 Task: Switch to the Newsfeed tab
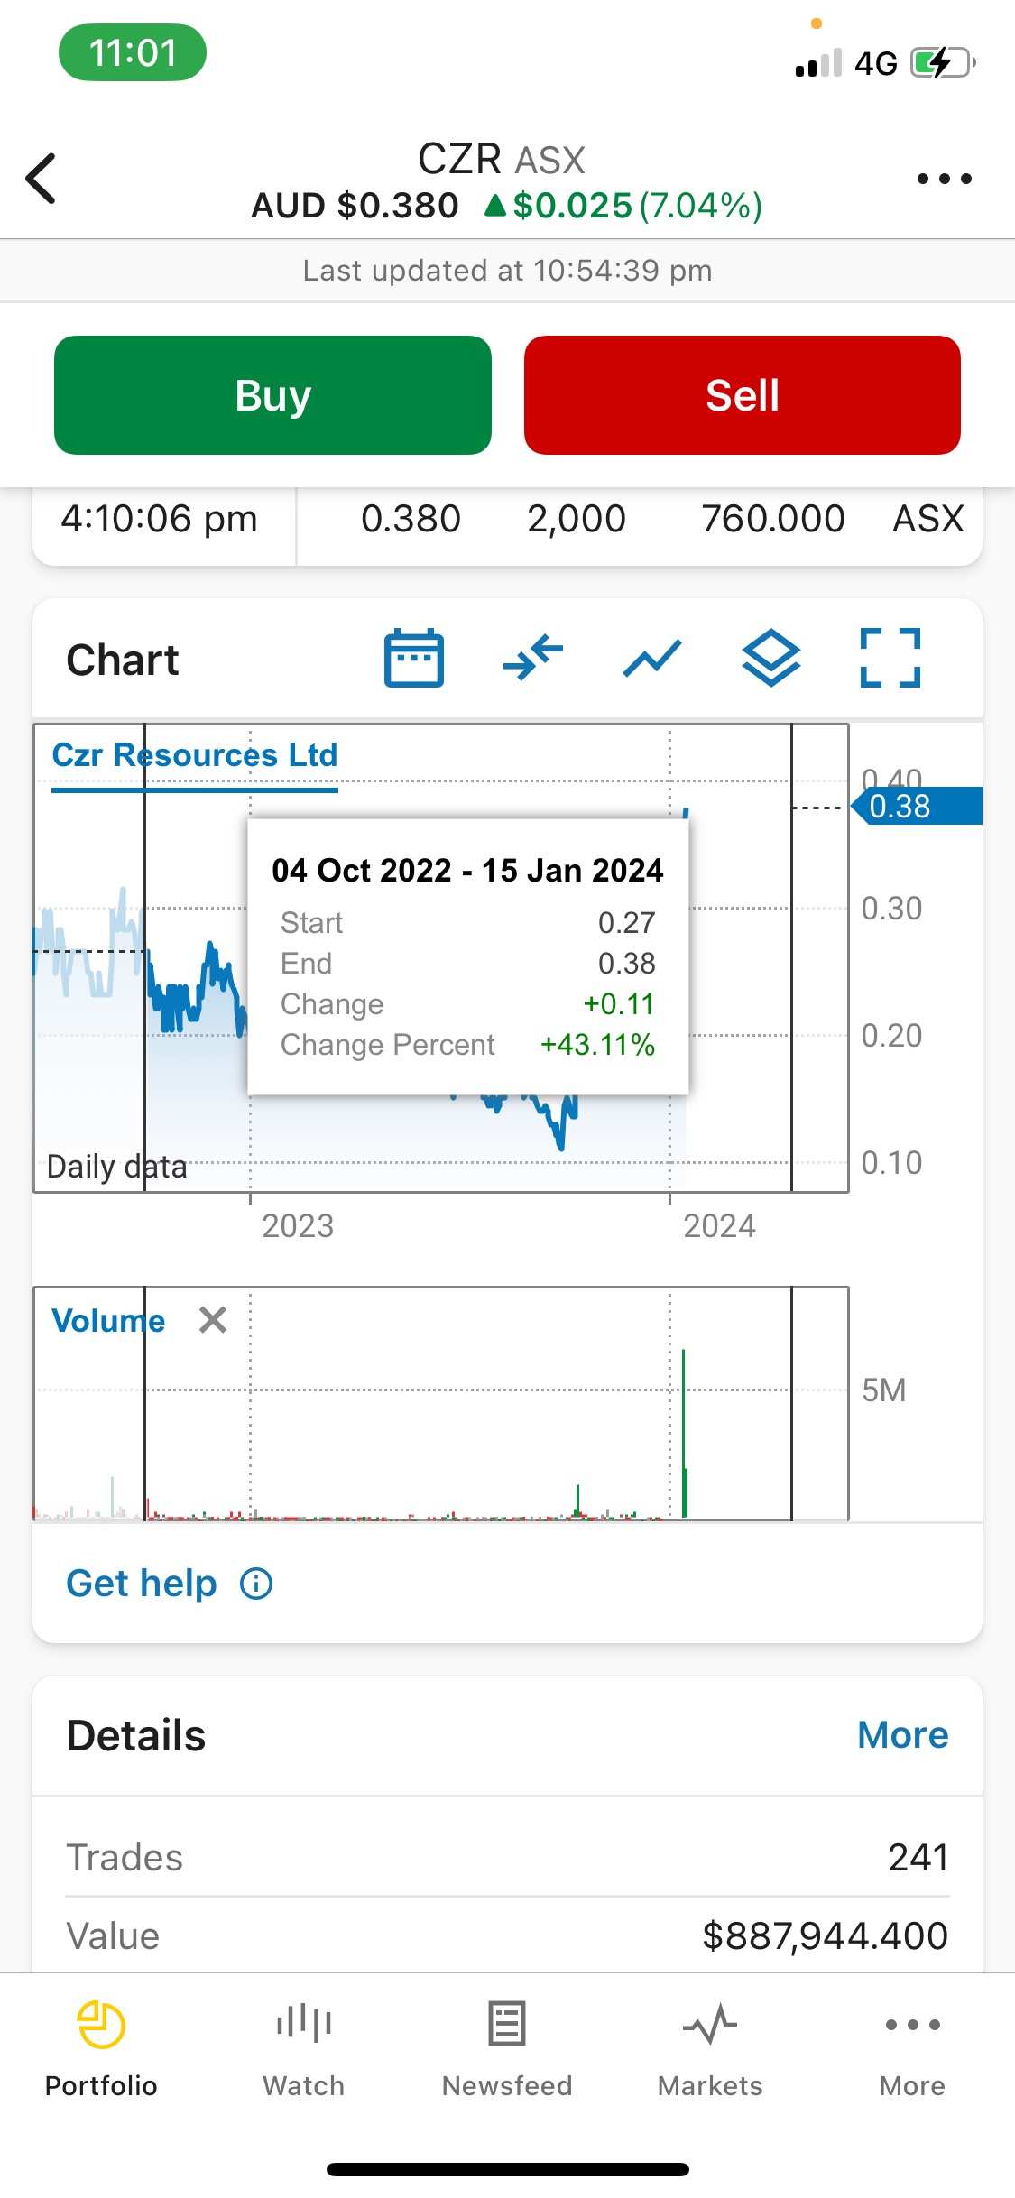[x=507, y=2049]
